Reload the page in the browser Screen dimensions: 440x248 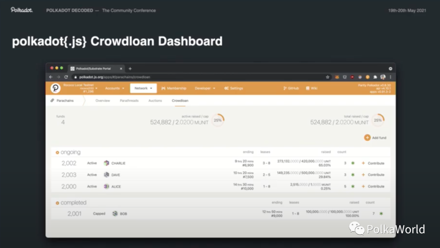click(66, 77)
